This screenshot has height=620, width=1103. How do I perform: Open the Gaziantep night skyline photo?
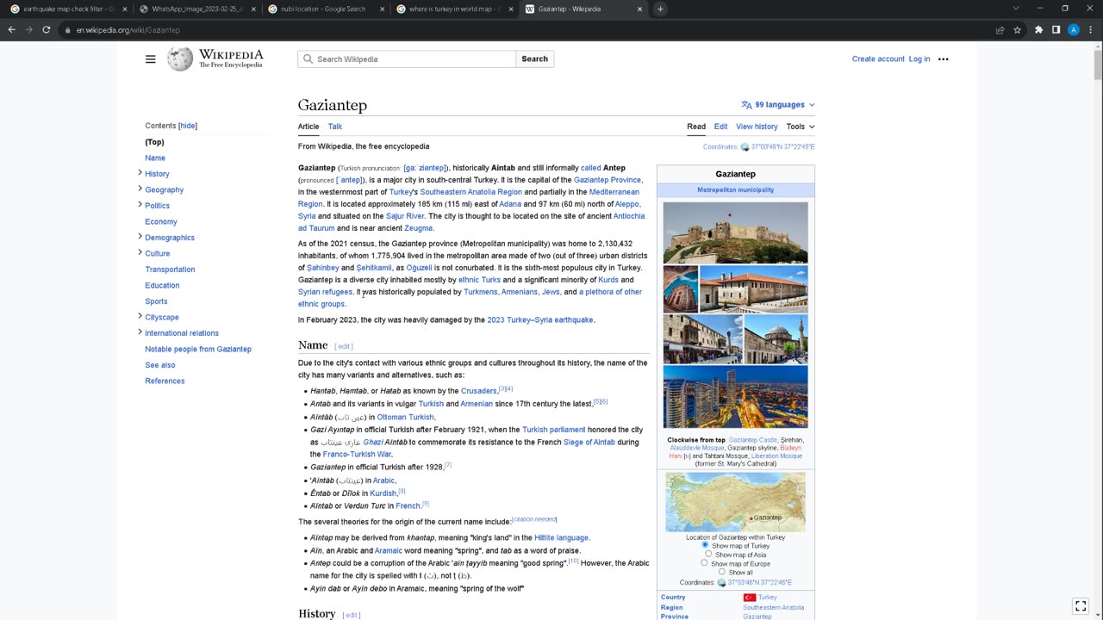point(735,397)
